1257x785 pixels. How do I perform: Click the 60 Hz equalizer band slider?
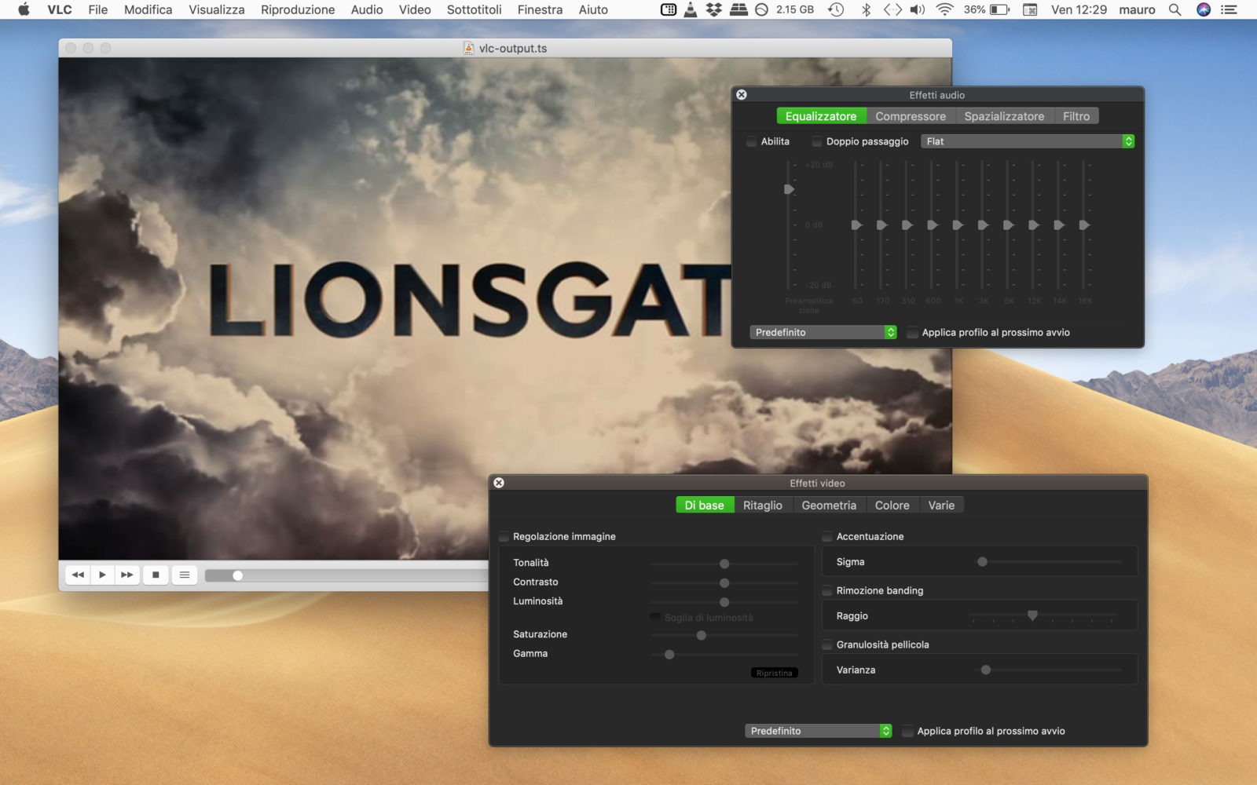[856, 225]
